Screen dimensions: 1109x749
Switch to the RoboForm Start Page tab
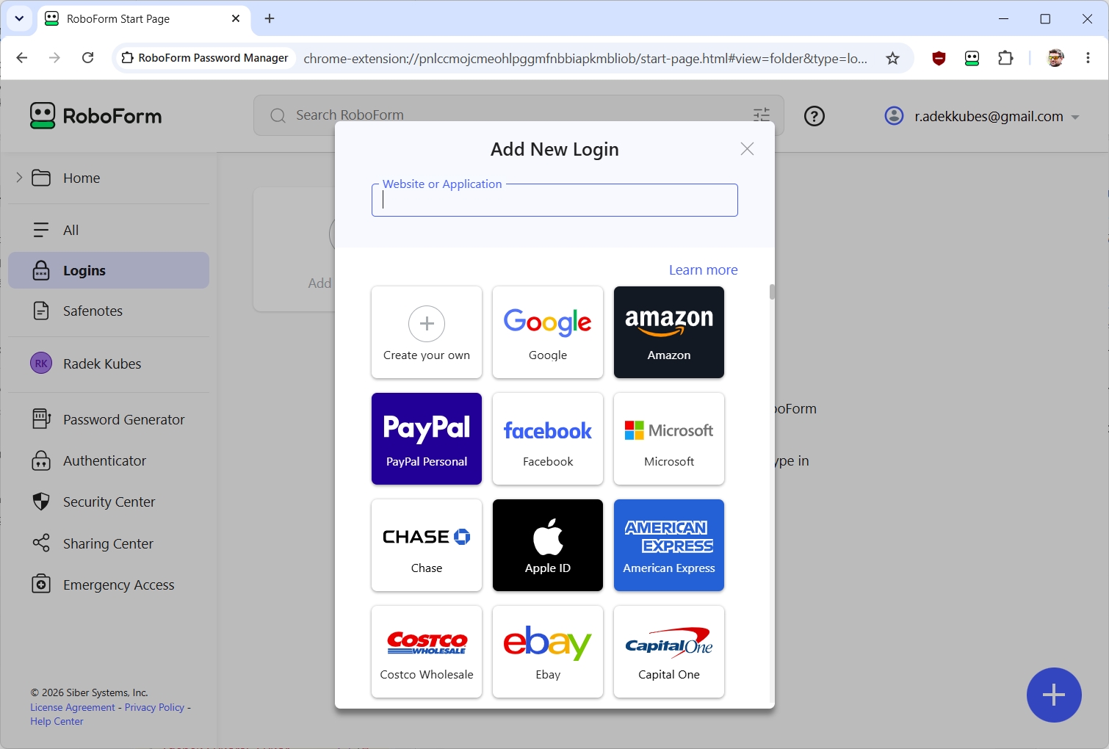[143, 19]
